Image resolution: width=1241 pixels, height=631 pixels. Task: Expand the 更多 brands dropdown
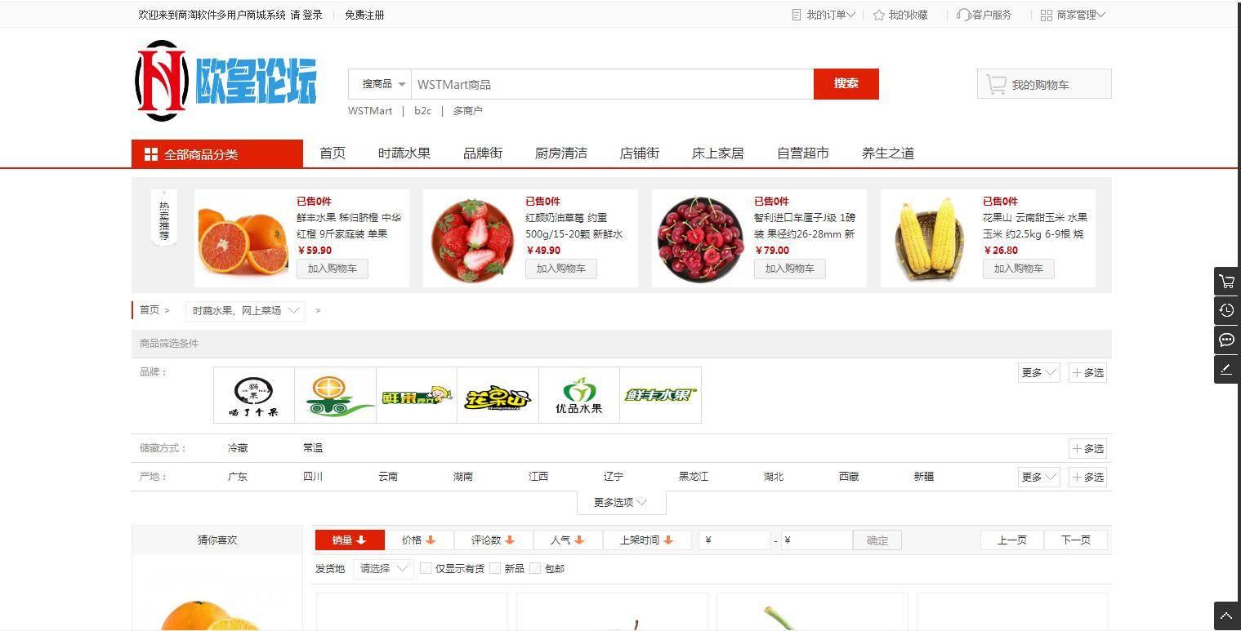point(1037,372)
